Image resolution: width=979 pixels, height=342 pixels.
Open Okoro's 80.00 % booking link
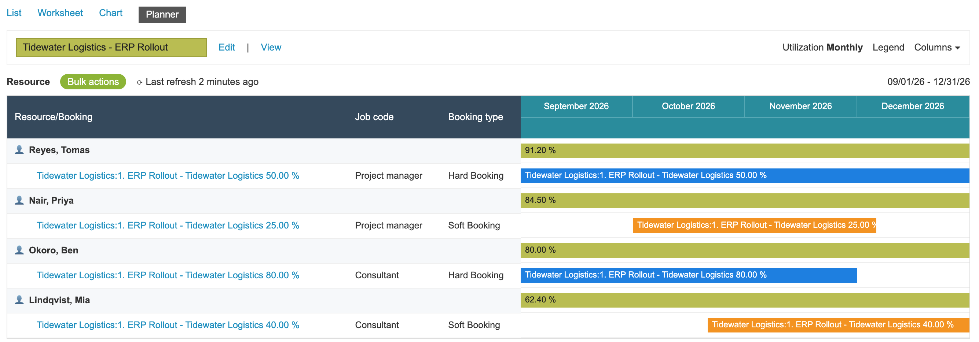point(168,275)
